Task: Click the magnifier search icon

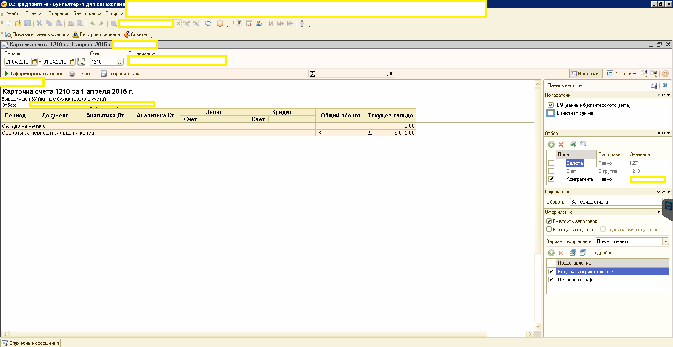Action: [x=114, y=24]
